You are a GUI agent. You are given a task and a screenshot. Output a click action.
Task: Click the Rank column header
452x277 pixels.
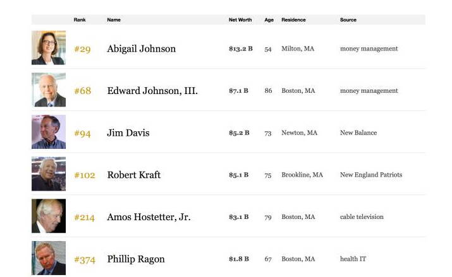tap(80, 20)
